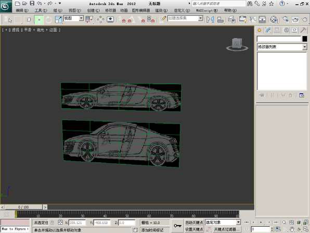Click the binoculars search icon
310x233 pixels.
coord(250,3)
